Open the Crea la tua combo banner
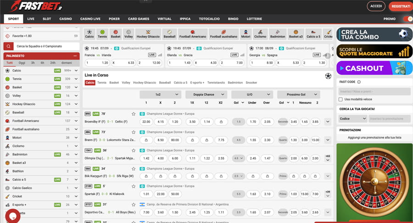This screenshot has width=413, height=223. click(x=374, y=34)
